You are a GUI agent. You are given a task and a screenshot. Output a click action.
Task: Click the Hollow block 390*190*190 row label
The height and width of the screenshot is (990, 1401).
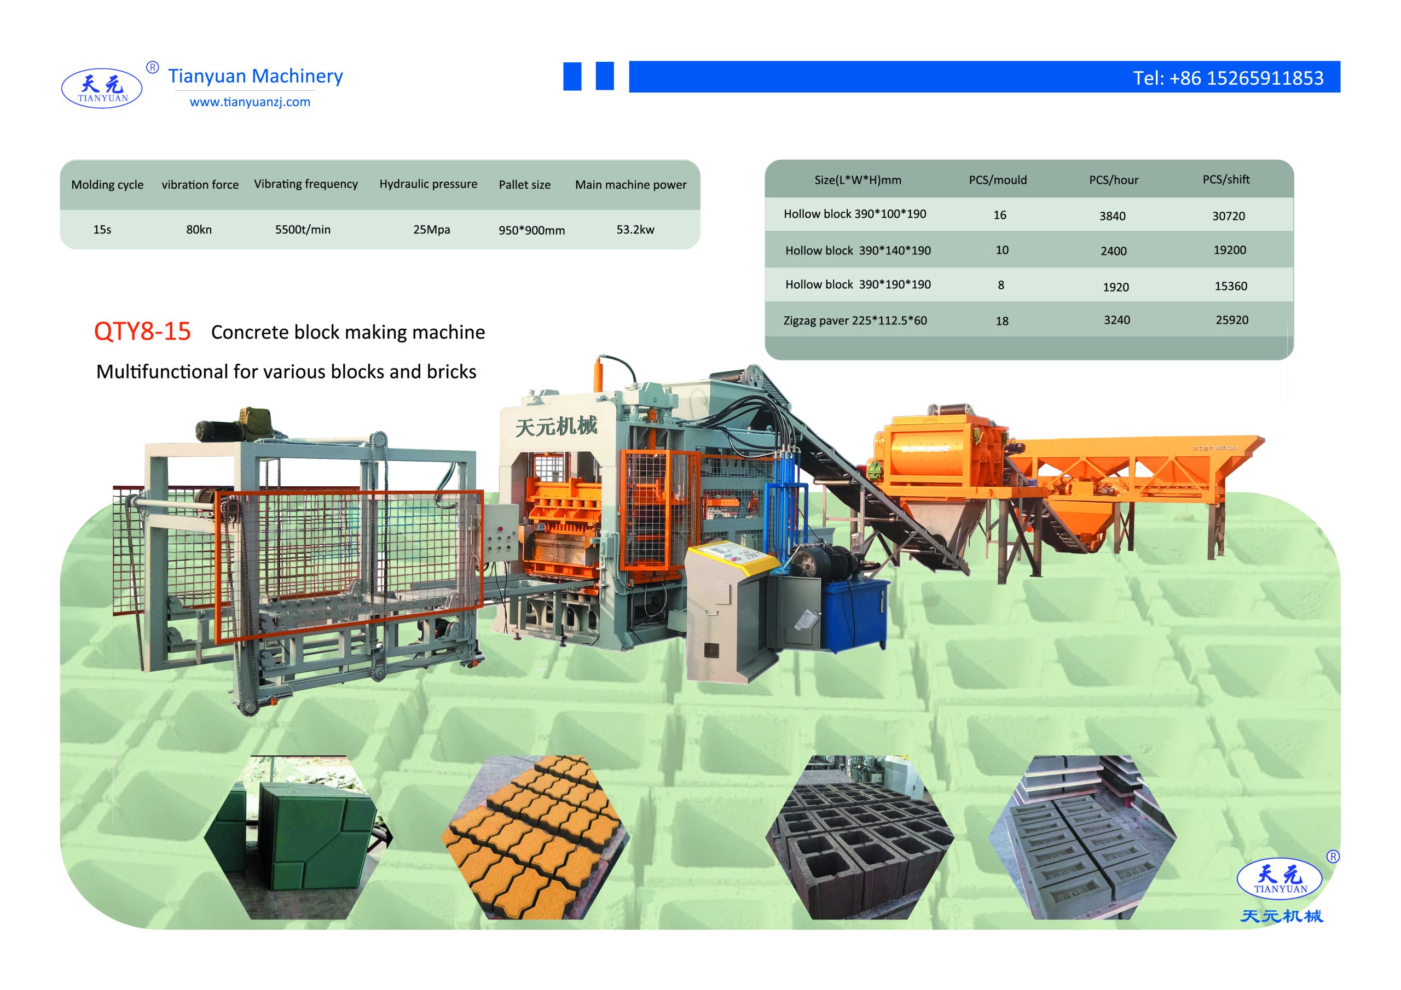click(x=858, y=285)
